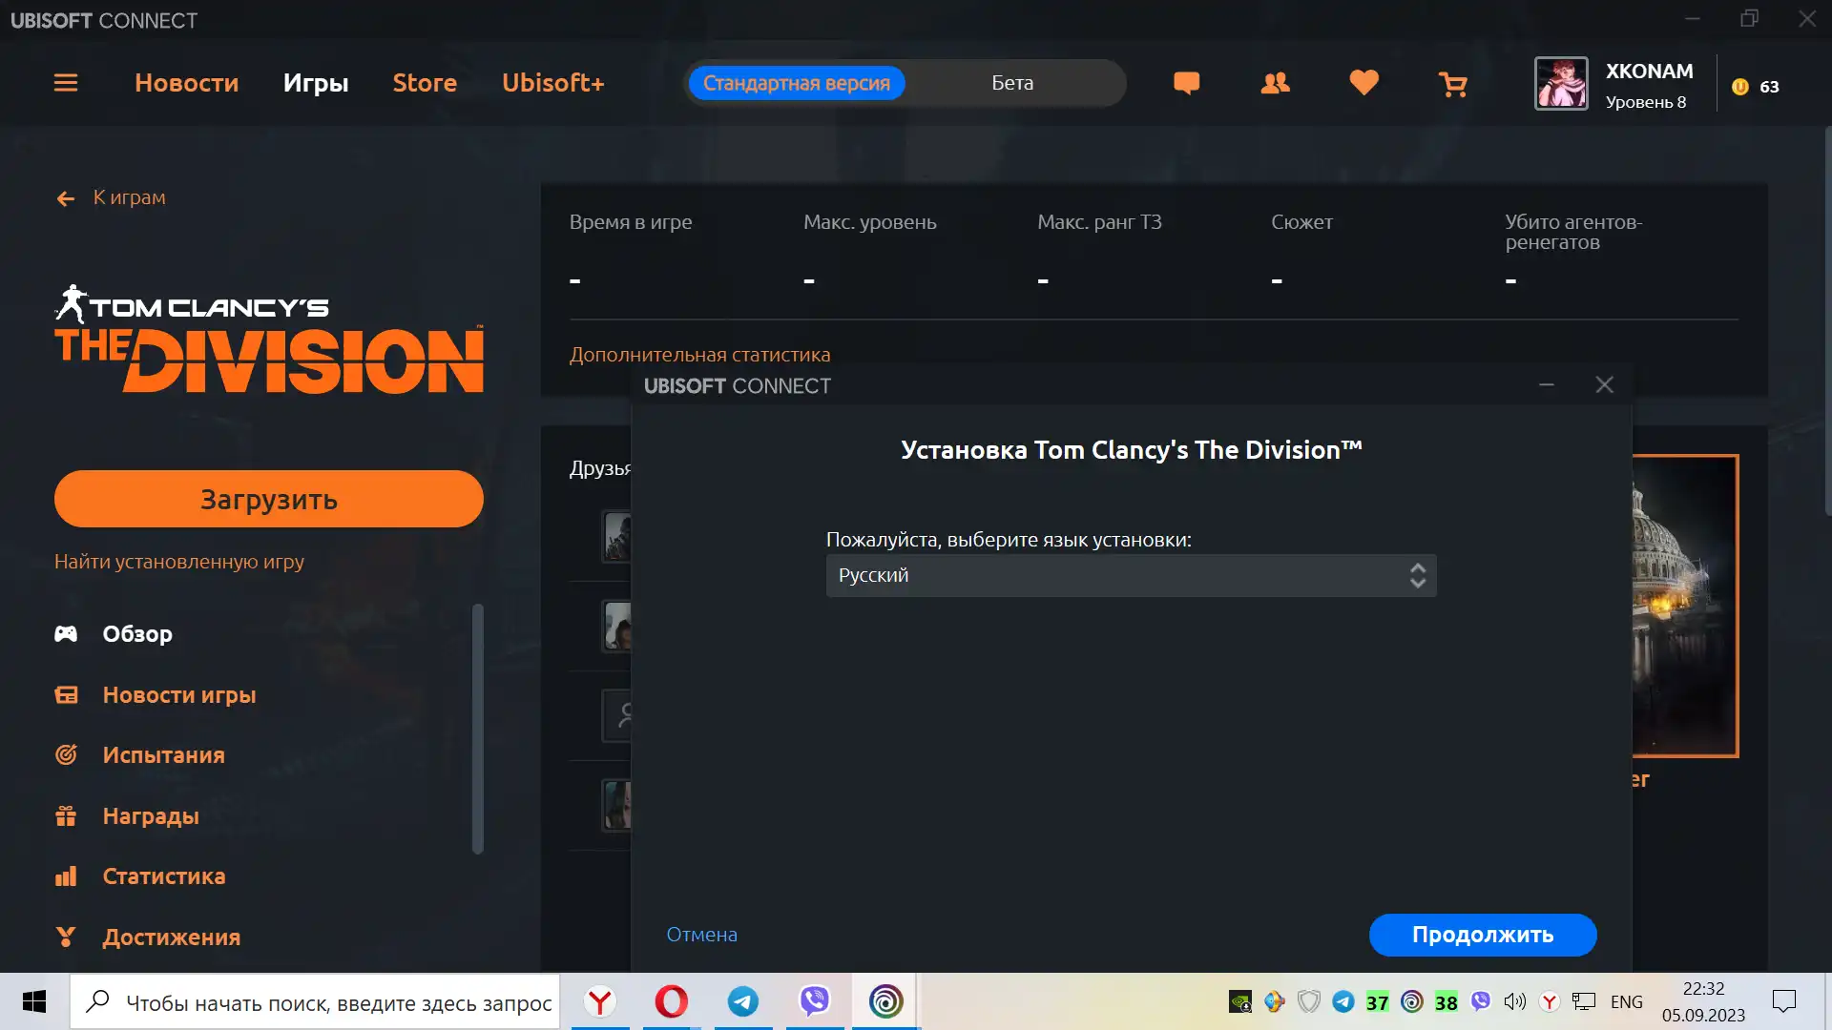Click the Capitol building game thumbnail

point(1685,606)
